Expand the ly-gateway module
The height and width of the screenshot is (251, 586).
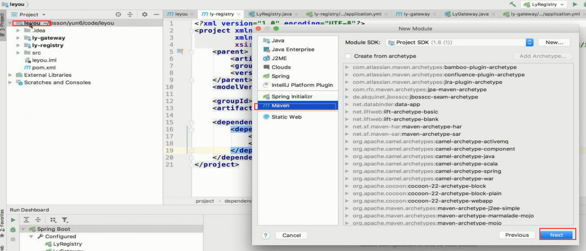[x=18, y=38]
